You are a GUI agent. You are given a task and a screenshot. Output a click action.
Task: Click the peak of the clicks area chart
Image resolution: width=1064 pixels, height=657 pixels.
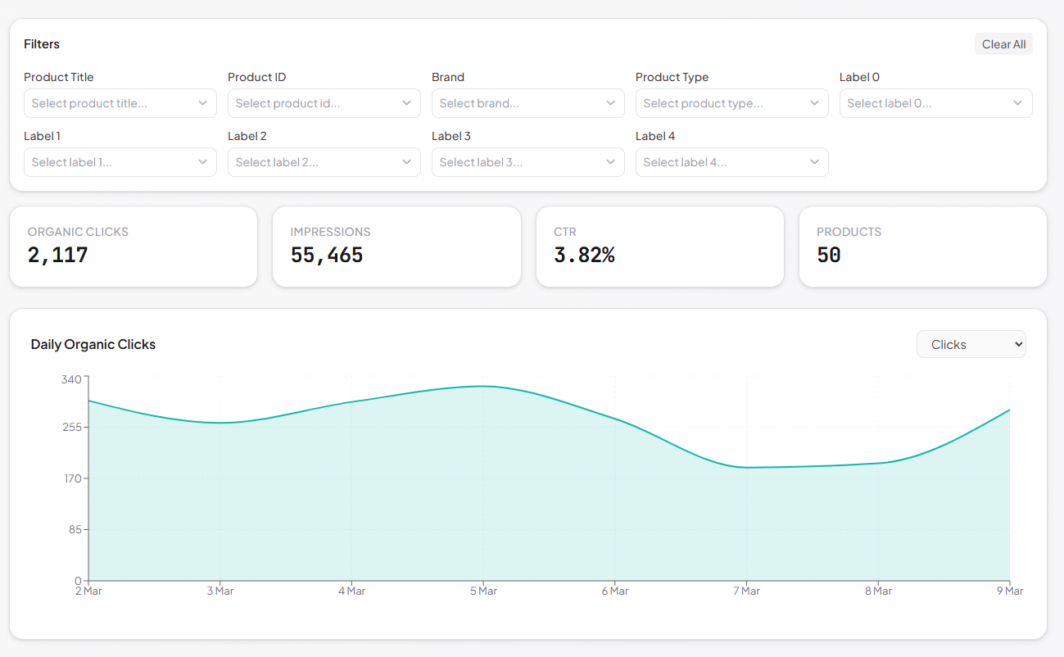(484, 387)
